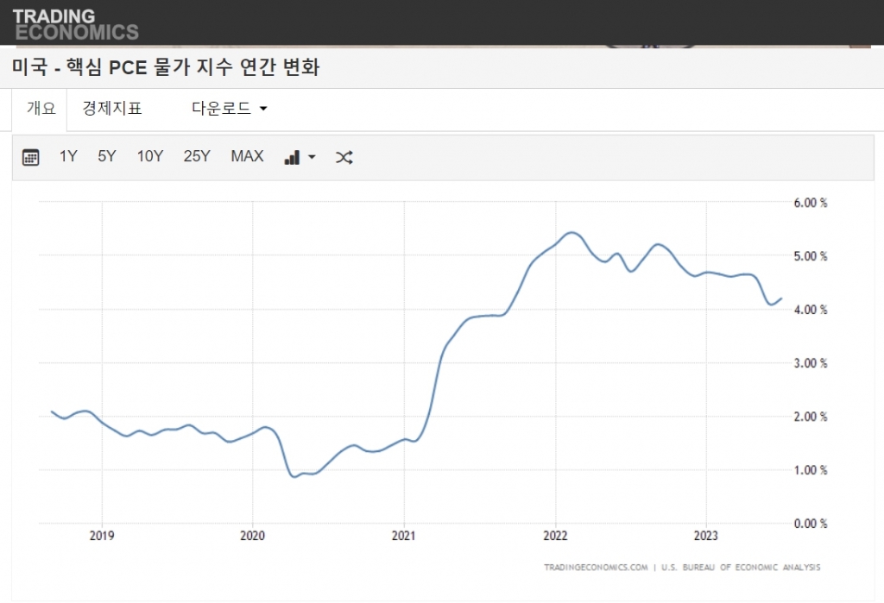Click the chart line peak in early 2022
The width and height of the screenshot is (884, 603).
tap(571, 233)
